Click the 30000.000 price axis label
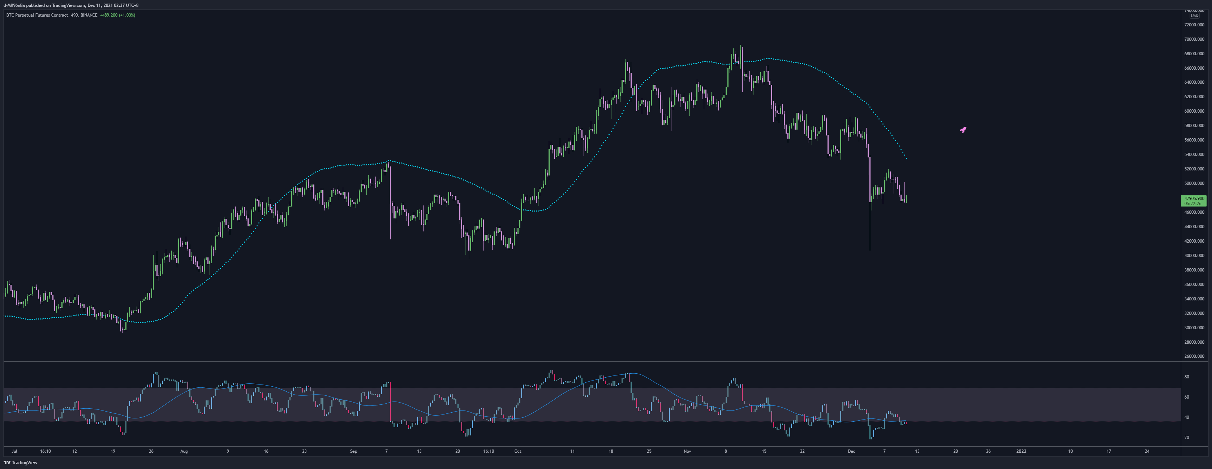 tap(1194, 327)
